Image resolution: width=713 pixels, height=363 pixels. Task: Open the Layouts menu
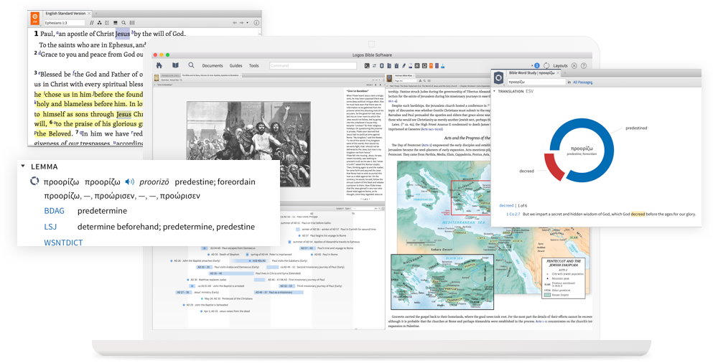(560, 66)
